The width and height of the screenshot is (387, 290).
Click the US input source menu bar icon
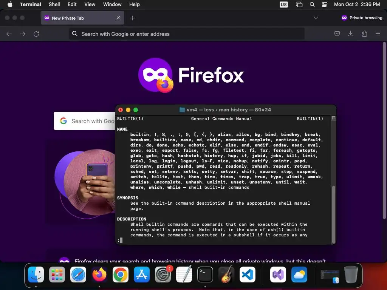pos(283,5)
